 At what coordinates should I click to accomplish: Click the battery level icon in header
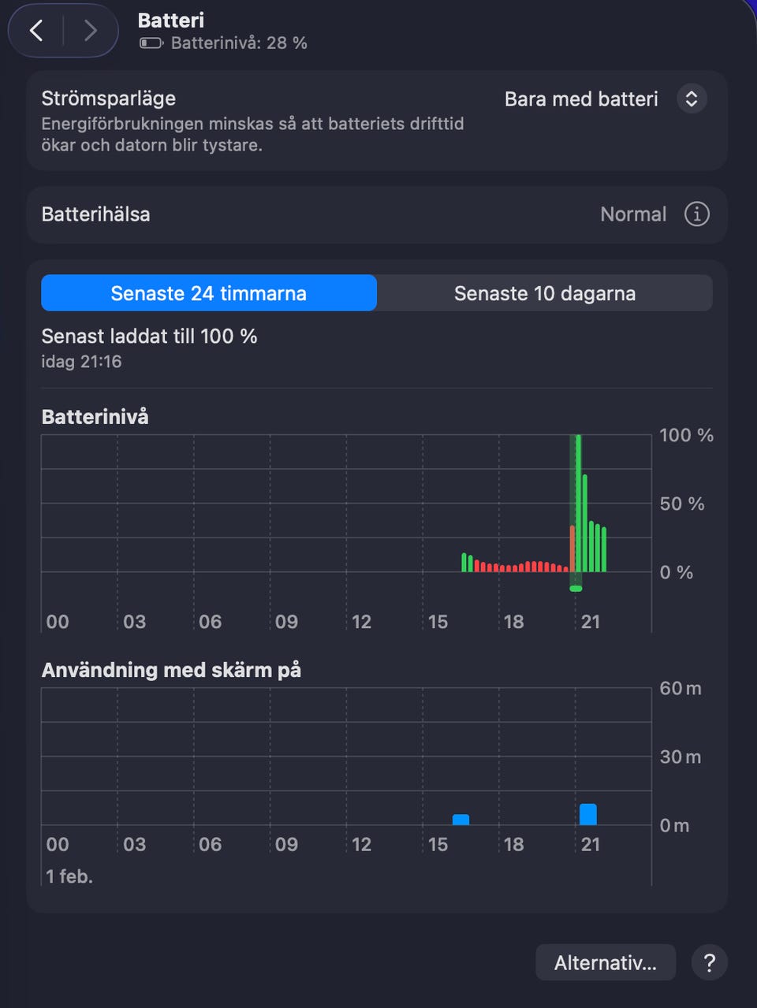(151, 43)
